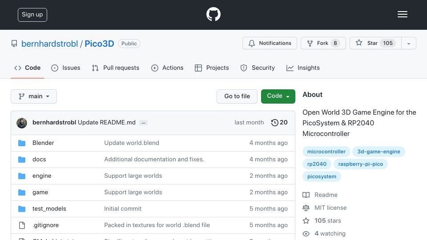
Task: Open the 'Initial commit' commit link
Action: click(123, 209)
